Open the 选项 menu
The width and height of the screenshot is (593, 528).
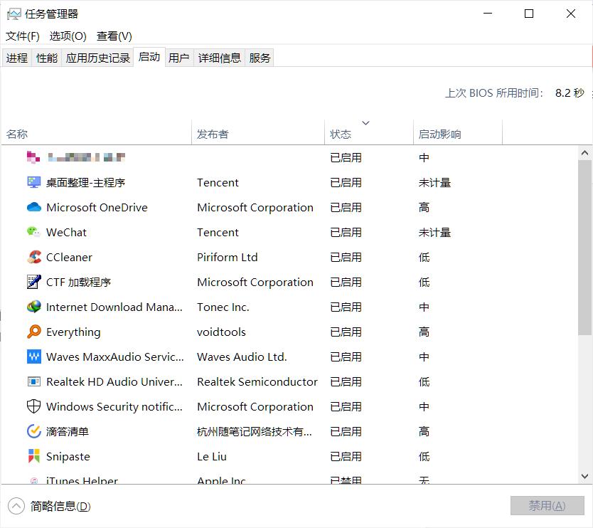[x=68, y=36]
